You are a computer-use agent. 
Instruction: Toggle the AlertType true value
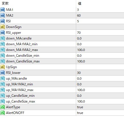click(x=80, y=107)
